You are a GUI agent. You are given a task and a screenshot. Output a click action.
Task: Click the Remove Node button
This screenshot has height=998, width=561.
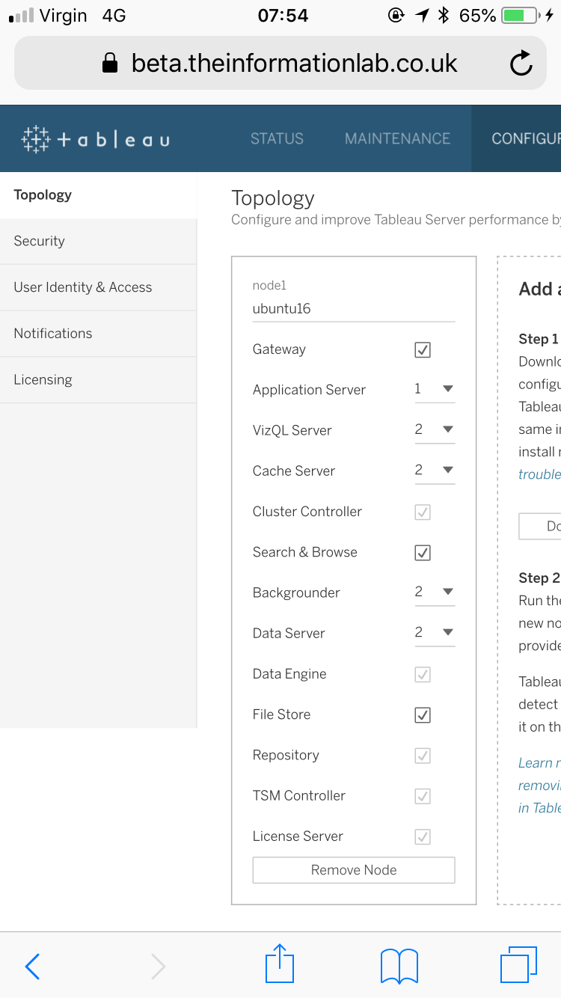tap(354, 870)
